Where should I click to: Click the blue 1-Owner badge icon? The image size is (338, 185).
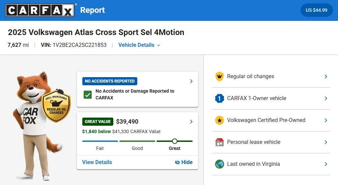pyautogui.click(x=219, y=98)
